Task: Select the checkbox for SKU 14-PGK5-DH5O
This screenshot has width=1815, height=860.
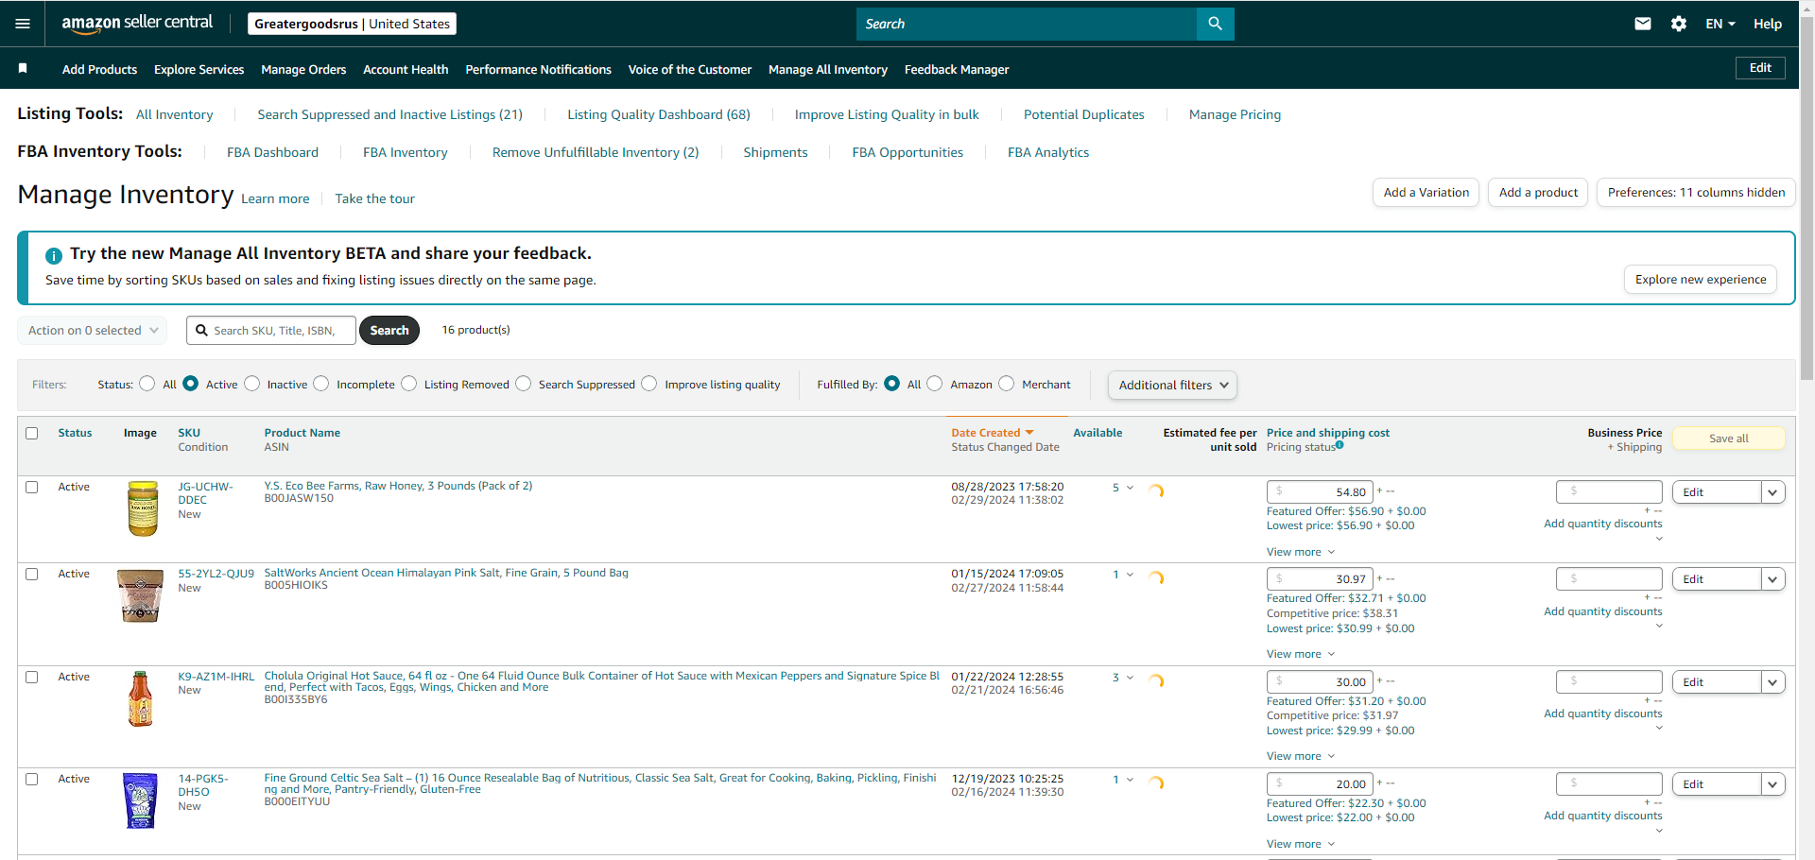Action: coord(32,779)
